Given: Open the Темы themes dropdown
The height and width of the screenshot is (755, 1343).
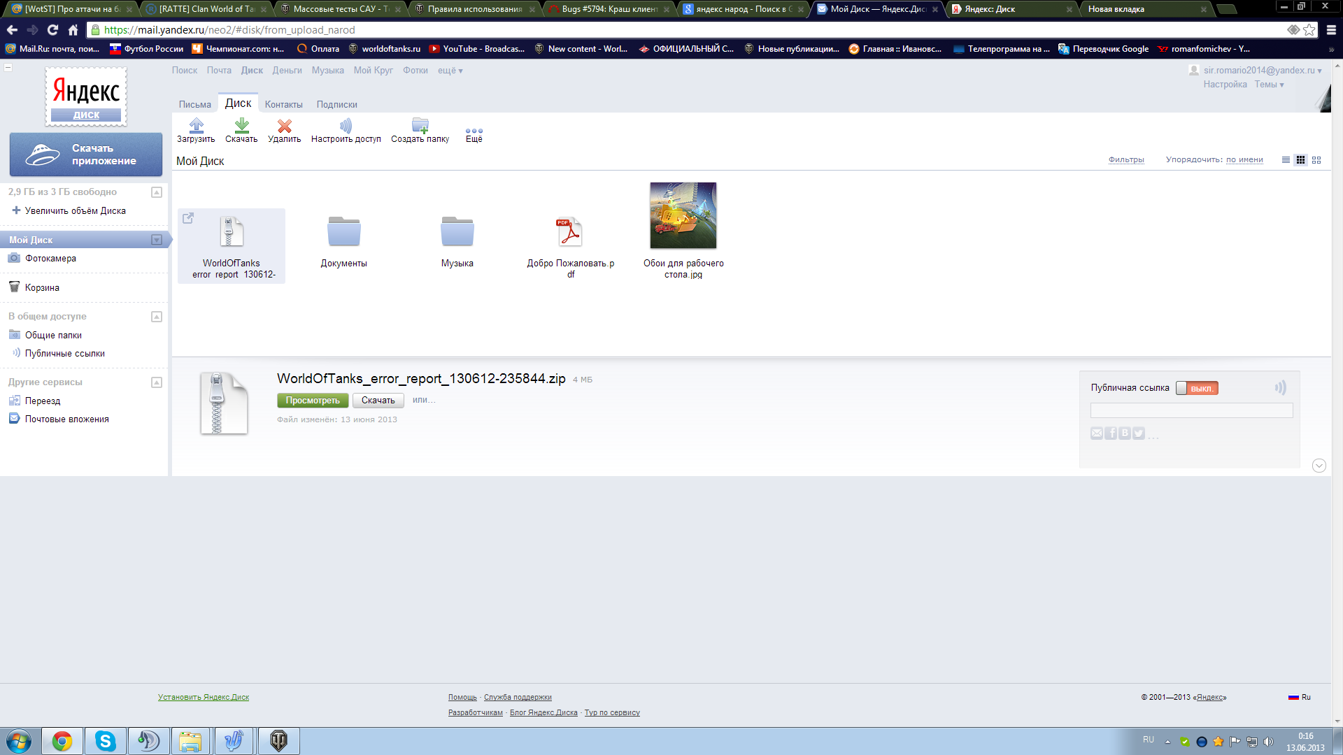Looking at the screenshot, I should tap(1269, 85).
